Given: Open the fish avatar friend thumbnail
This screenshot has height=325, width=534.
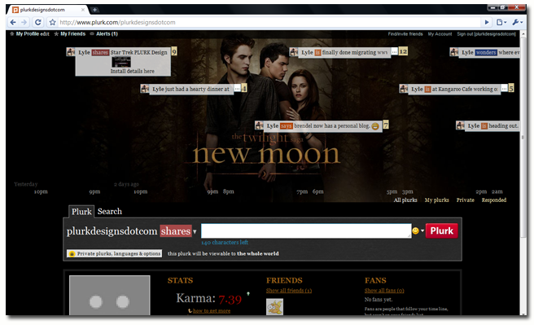Looking at the screenshot, I should (x=274, y=306).
